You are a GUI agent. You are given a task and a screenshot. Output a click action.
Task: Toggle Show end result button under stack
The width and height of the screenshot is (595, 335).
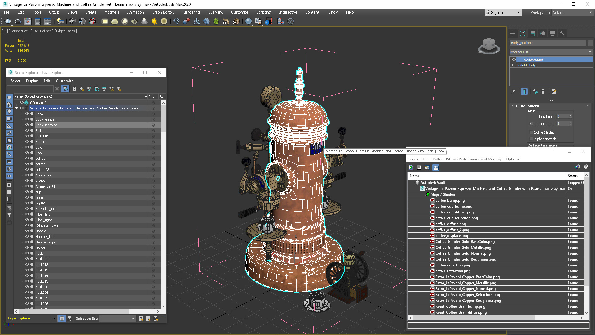[524, 92]
